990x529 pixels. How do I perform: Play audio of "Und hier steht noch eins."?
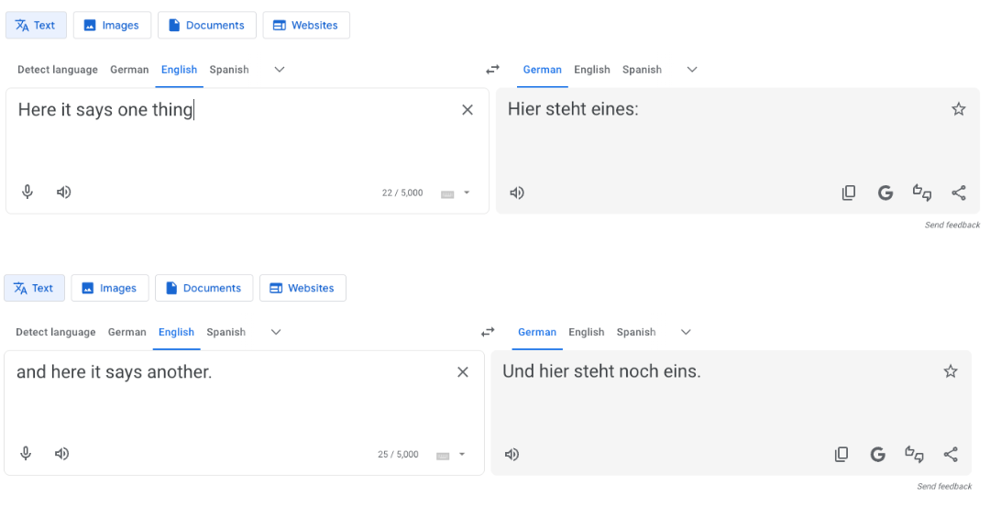(512, 454)
